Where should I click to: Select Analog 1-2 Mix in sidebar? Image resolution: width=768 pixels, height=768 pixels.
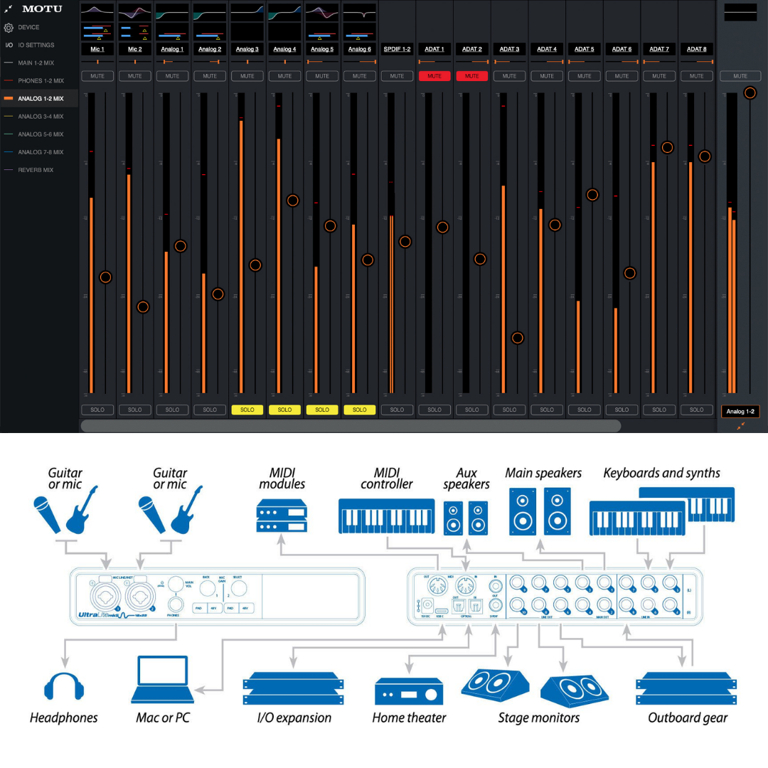click(x=39, y=98)
